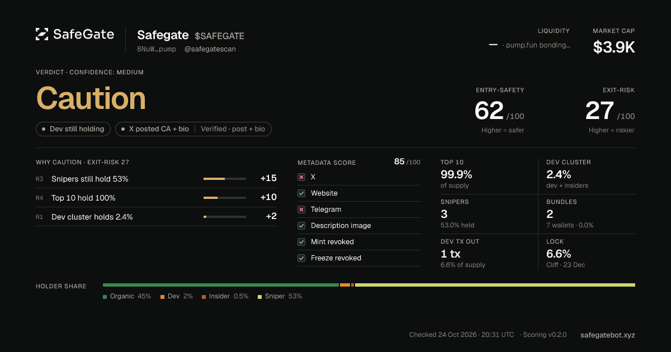Click the Snipers count 3
Screen dimensions: 671x352
pos(444,214)
